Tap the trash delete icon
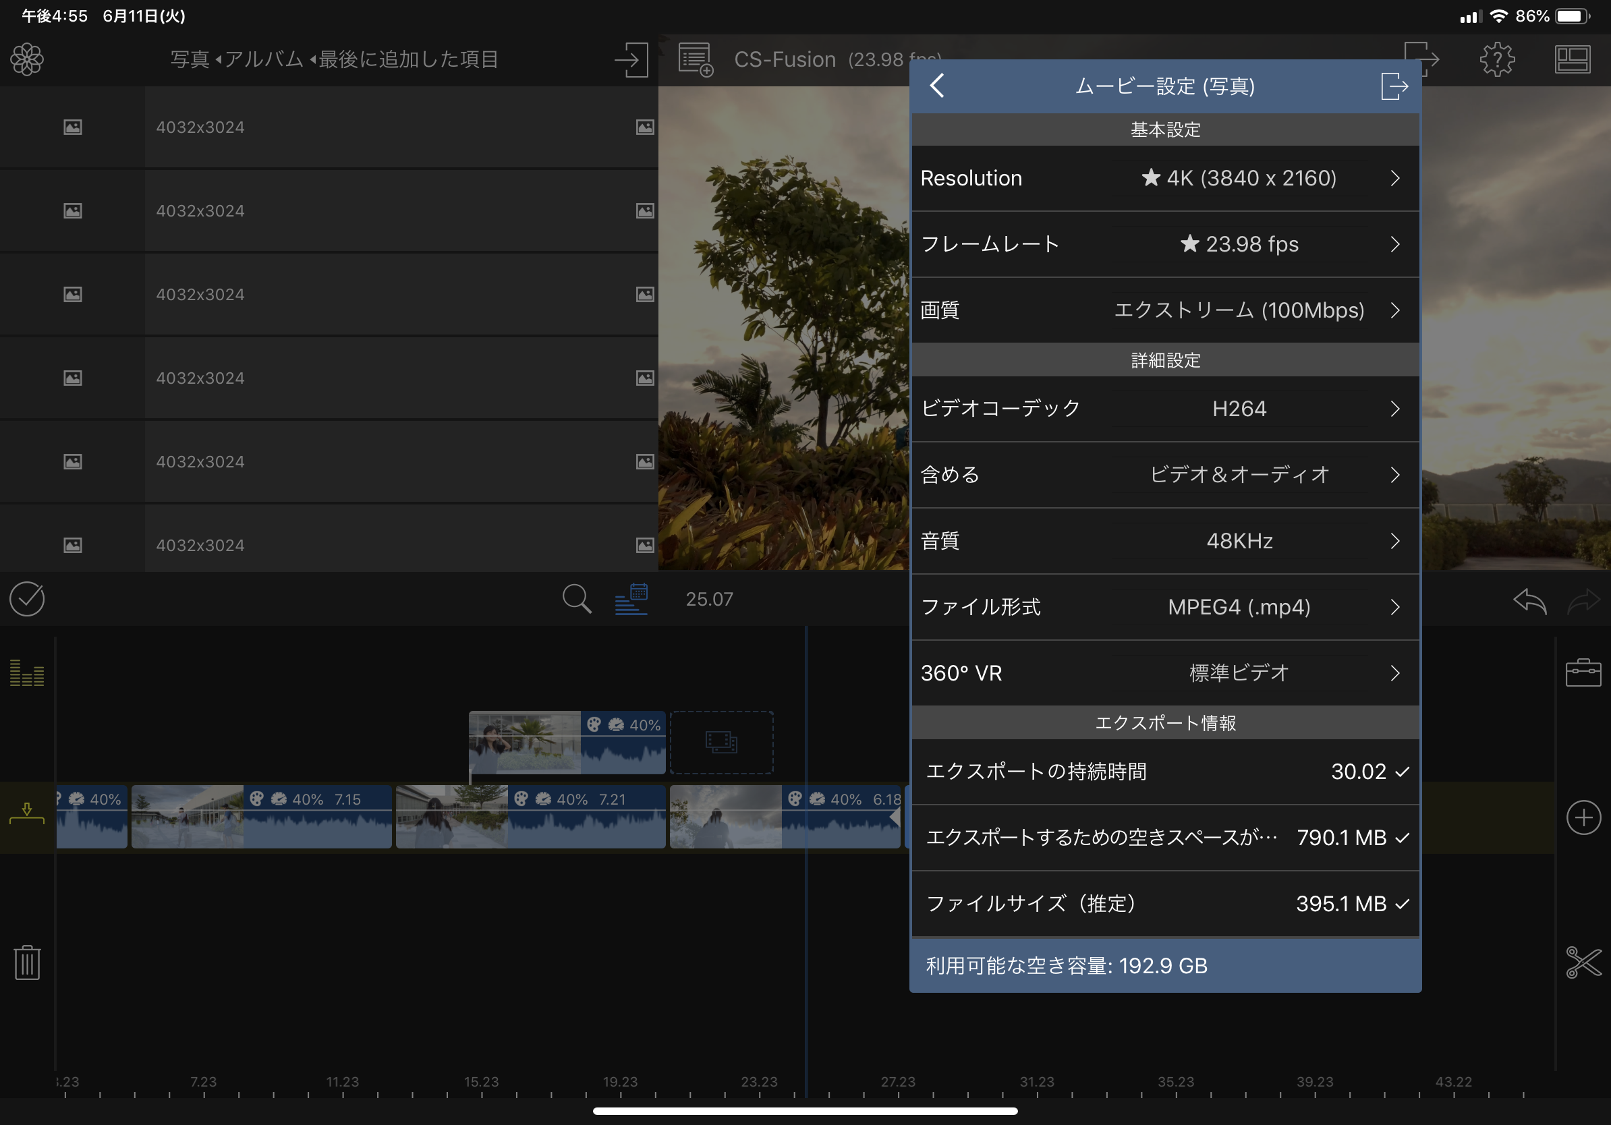Viewport: 1611px width, 1125px height. (28, 962)
